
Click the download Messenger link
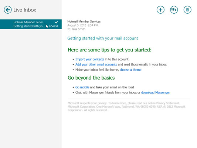coord(155,92)
